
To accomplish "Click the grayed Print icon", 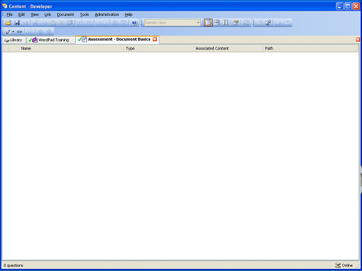I will [x=27, y=23].
